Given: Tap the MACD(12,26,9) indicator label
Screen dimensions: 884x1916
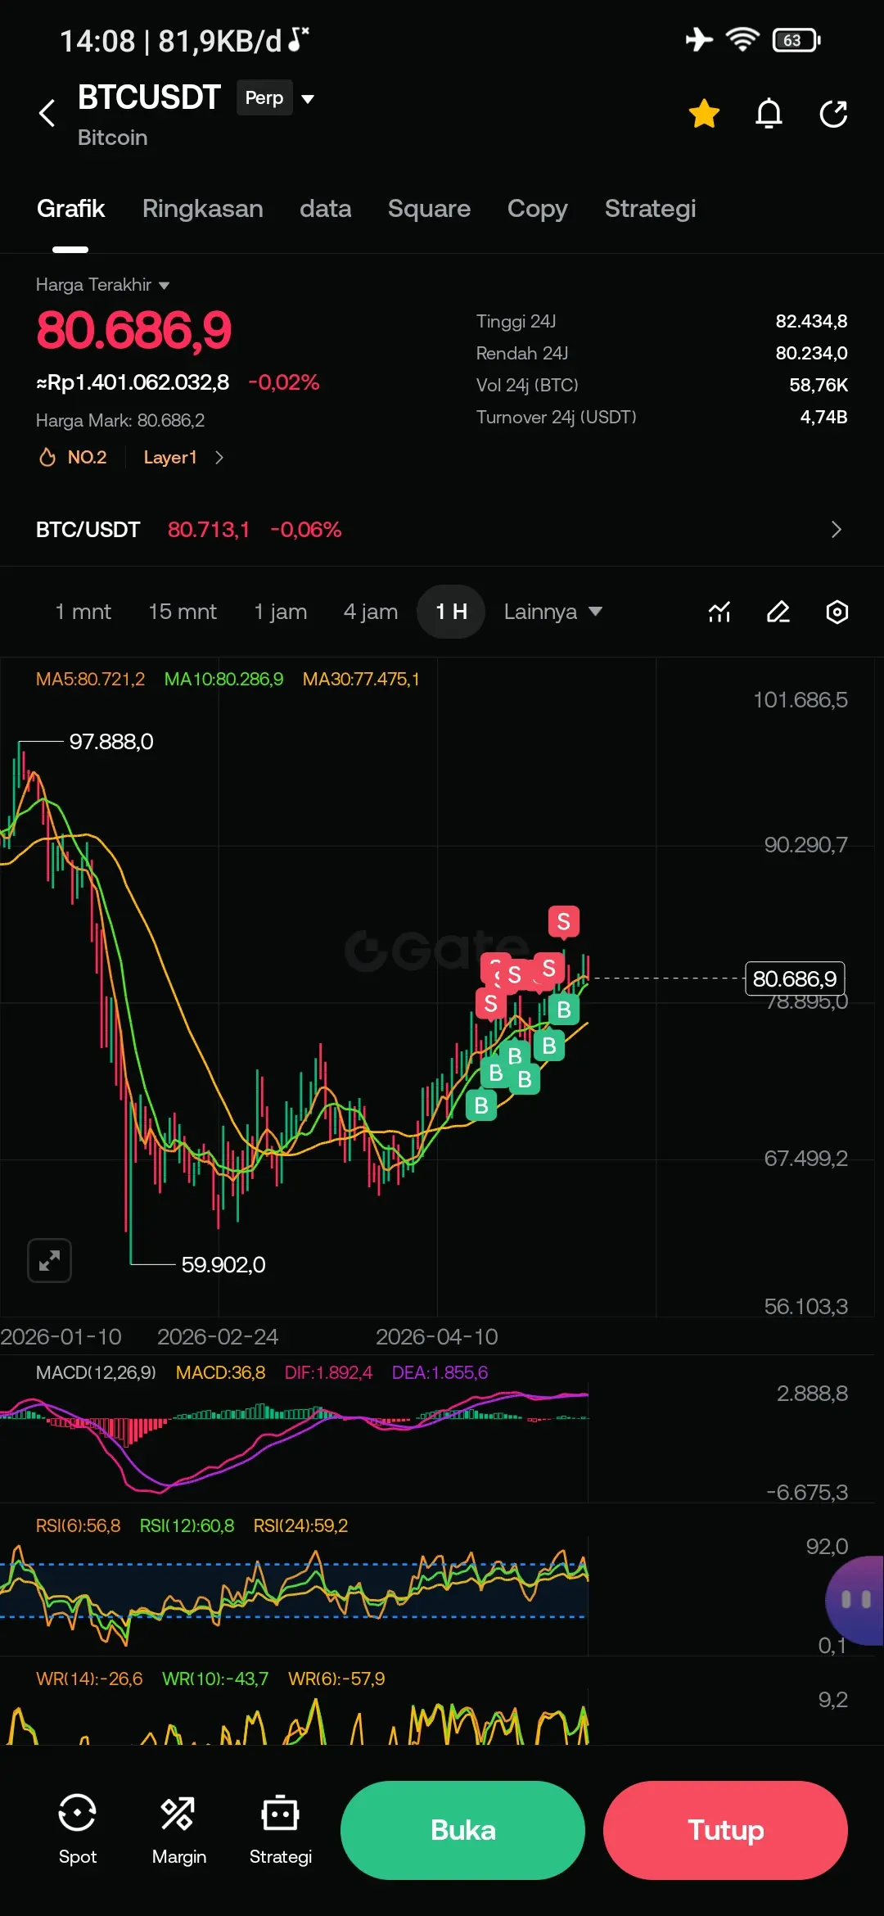Looking at the screenshot, I should click(x=96, y=1372).
